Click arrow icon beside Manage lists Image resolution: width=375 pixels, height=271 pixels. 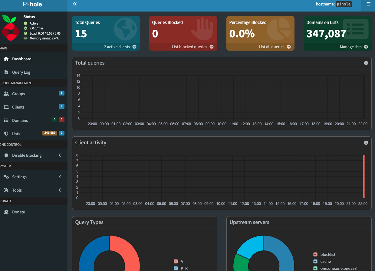[x=366, y=47]
